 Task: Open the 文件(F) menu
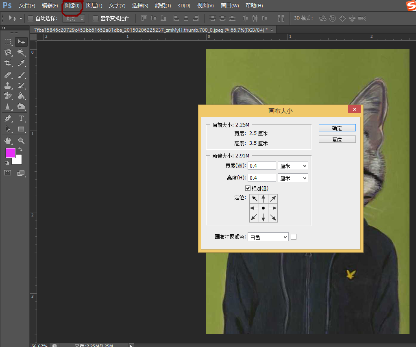click(27, 6)
